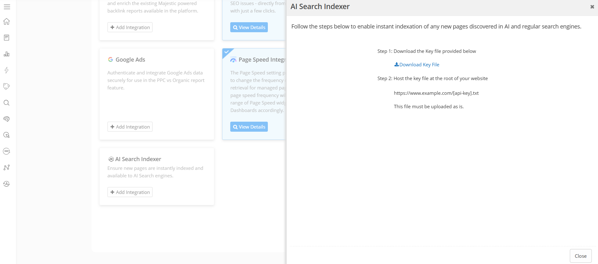Open the hamburger menu in the sidebar

pos(7,7)
